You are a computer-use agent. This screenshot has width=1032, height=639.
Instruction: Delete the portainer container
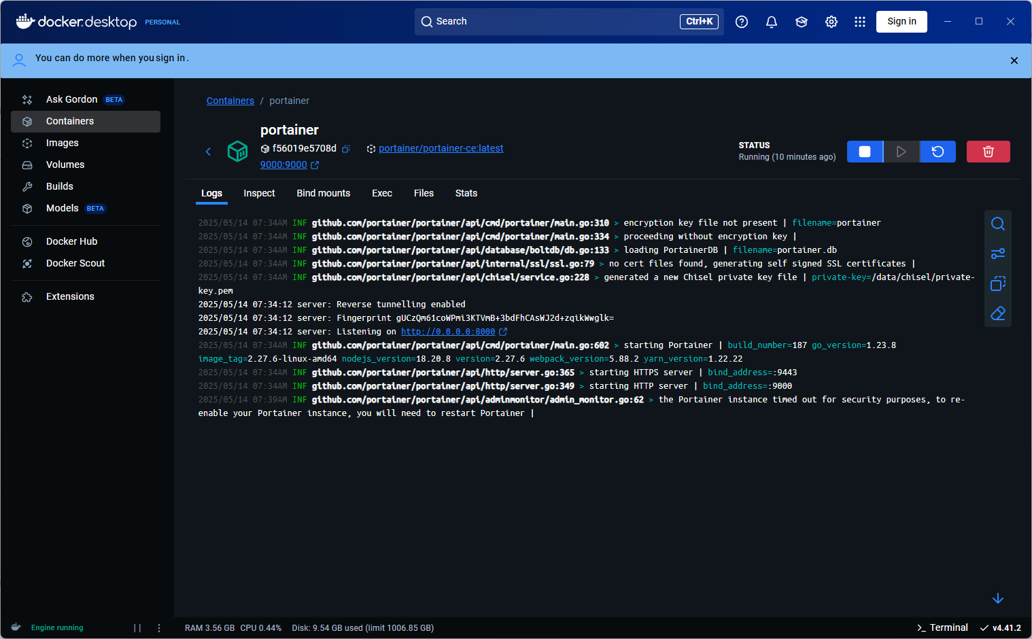click(988, 152)
